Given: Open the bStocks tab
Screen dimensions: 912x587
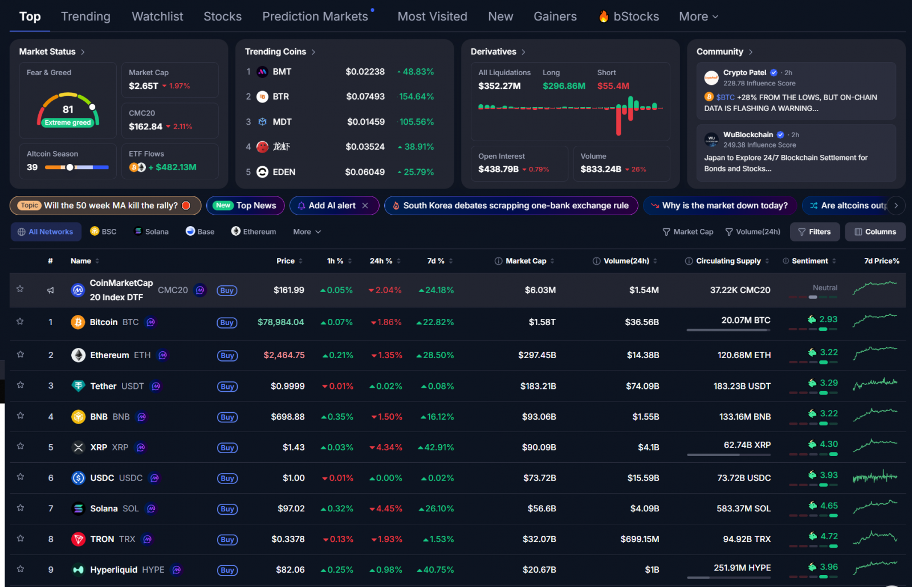Looking at the screenshot, I should [629, 17].
